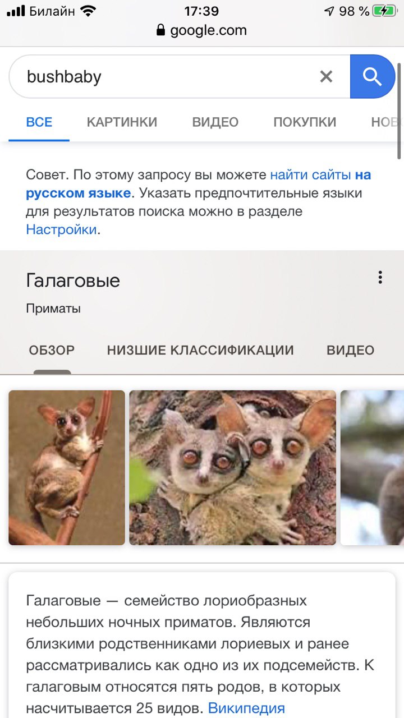Tap the battery indicator in the status bar
Viewport: 404px width, 718px height.
(385, 11)
